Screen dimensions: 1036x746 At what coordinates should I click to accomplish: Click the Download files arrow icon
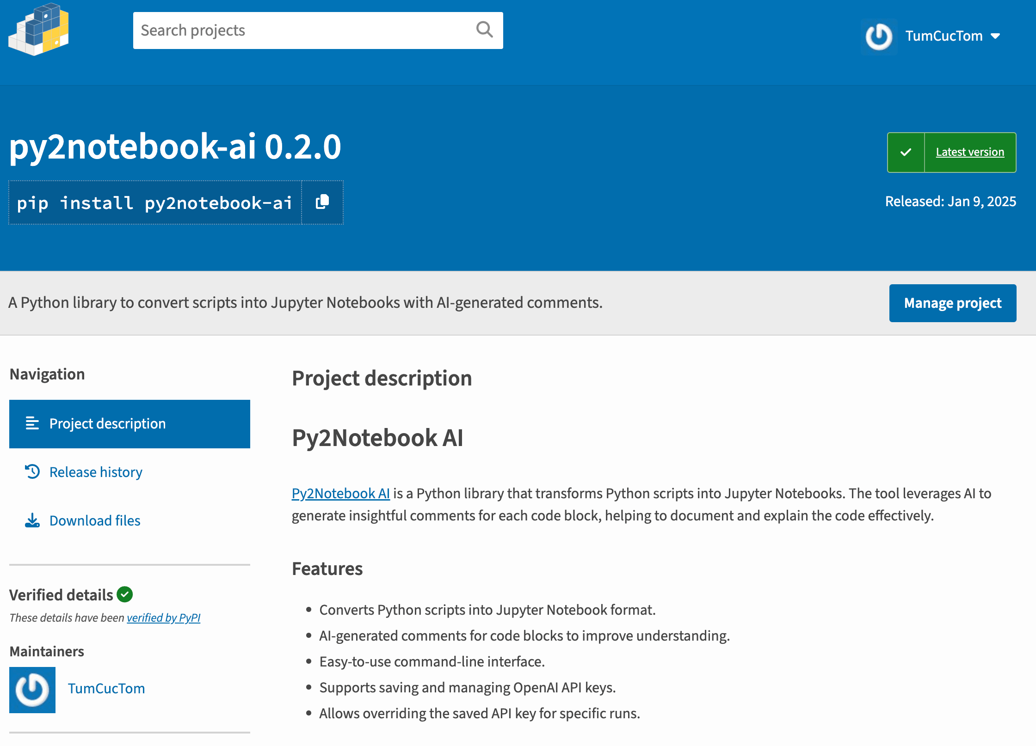(x=32, y=520)
